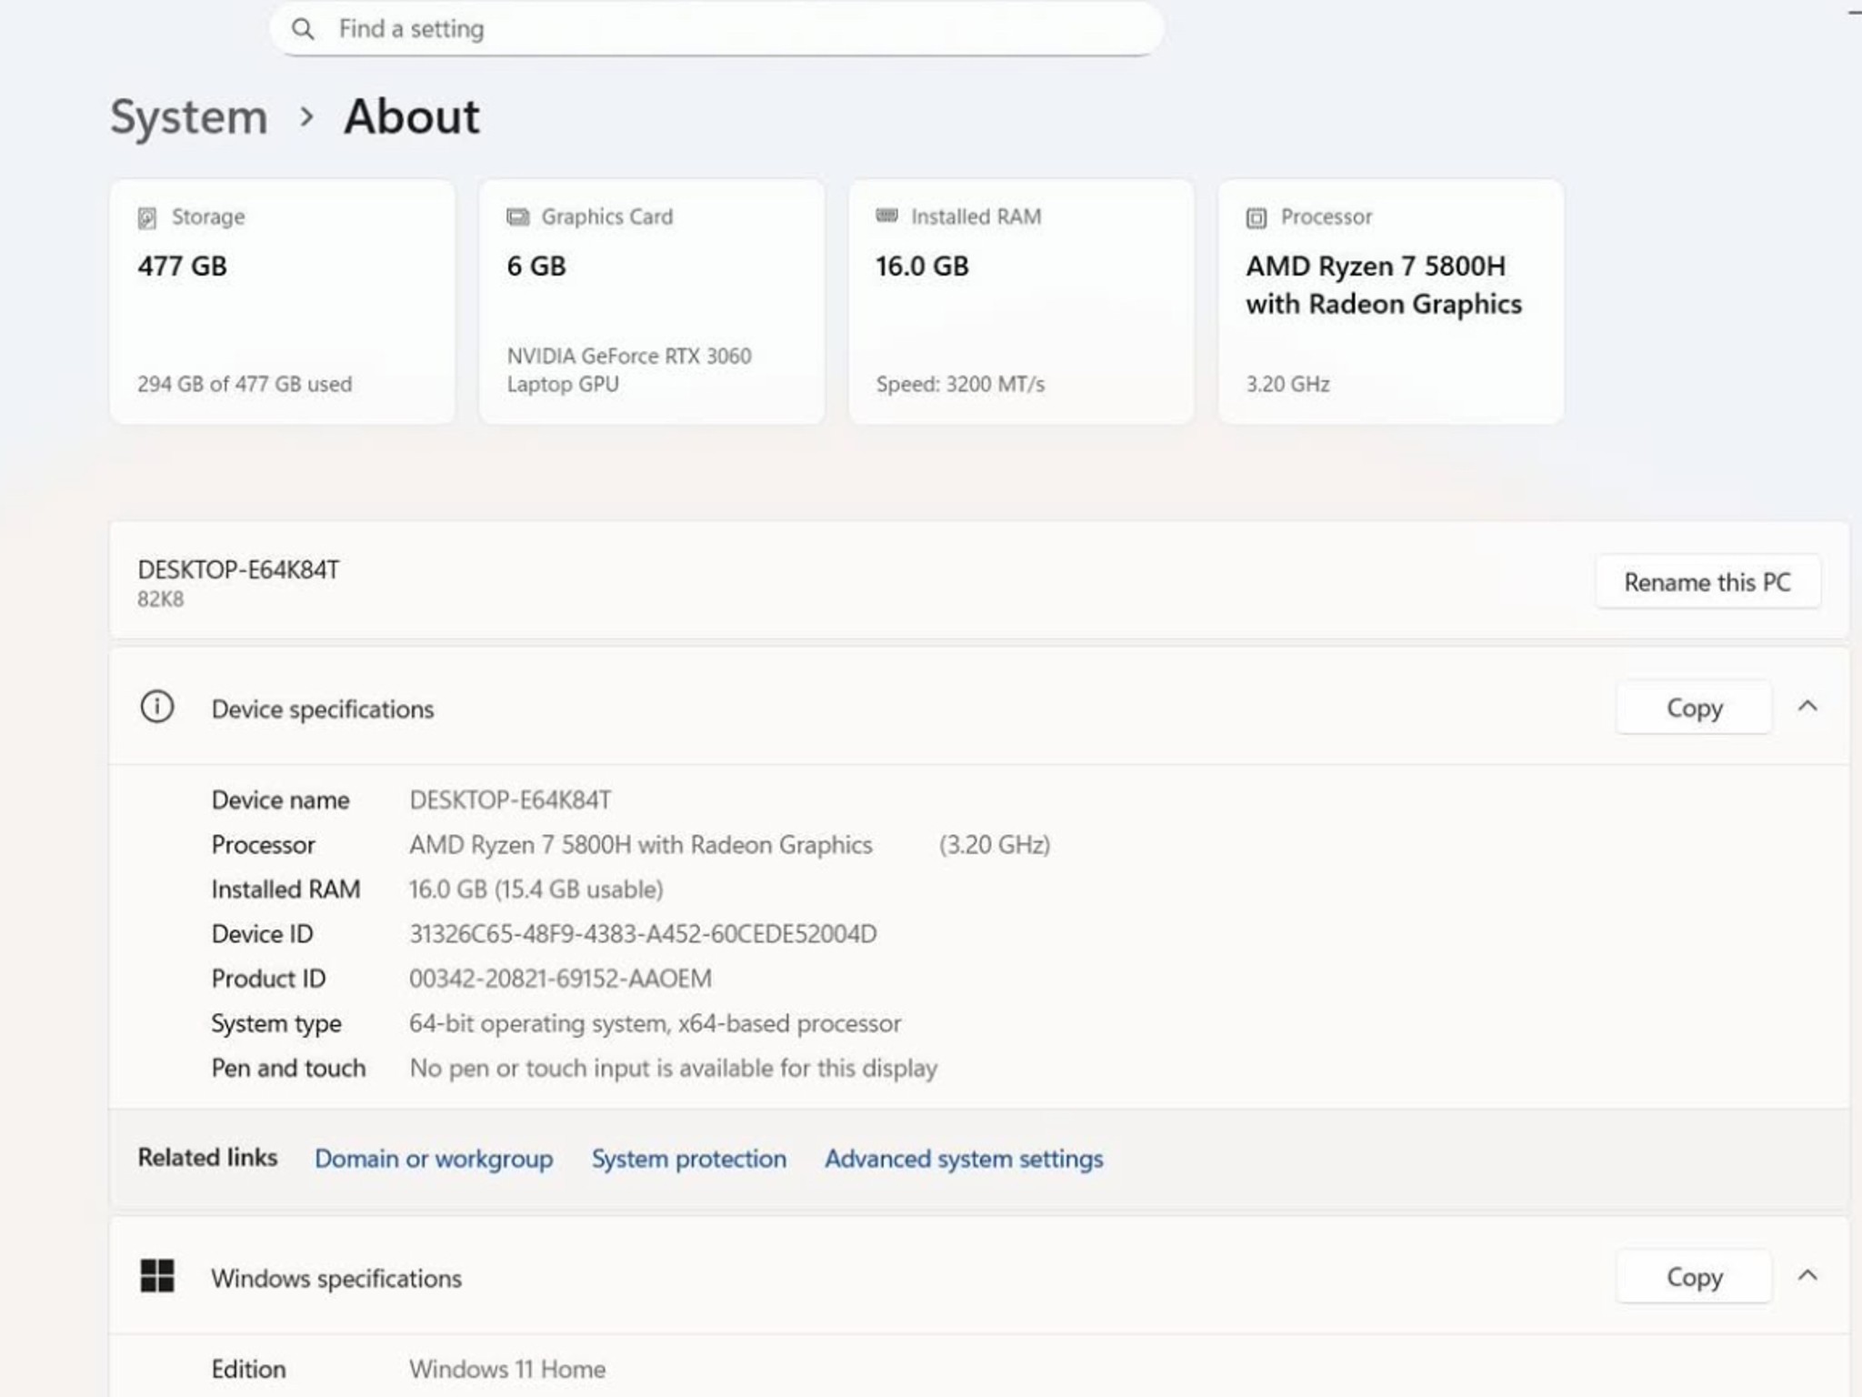Collapse the Device specifications section
This screenshot has height=1397, width=1862.
(1807, 707)
